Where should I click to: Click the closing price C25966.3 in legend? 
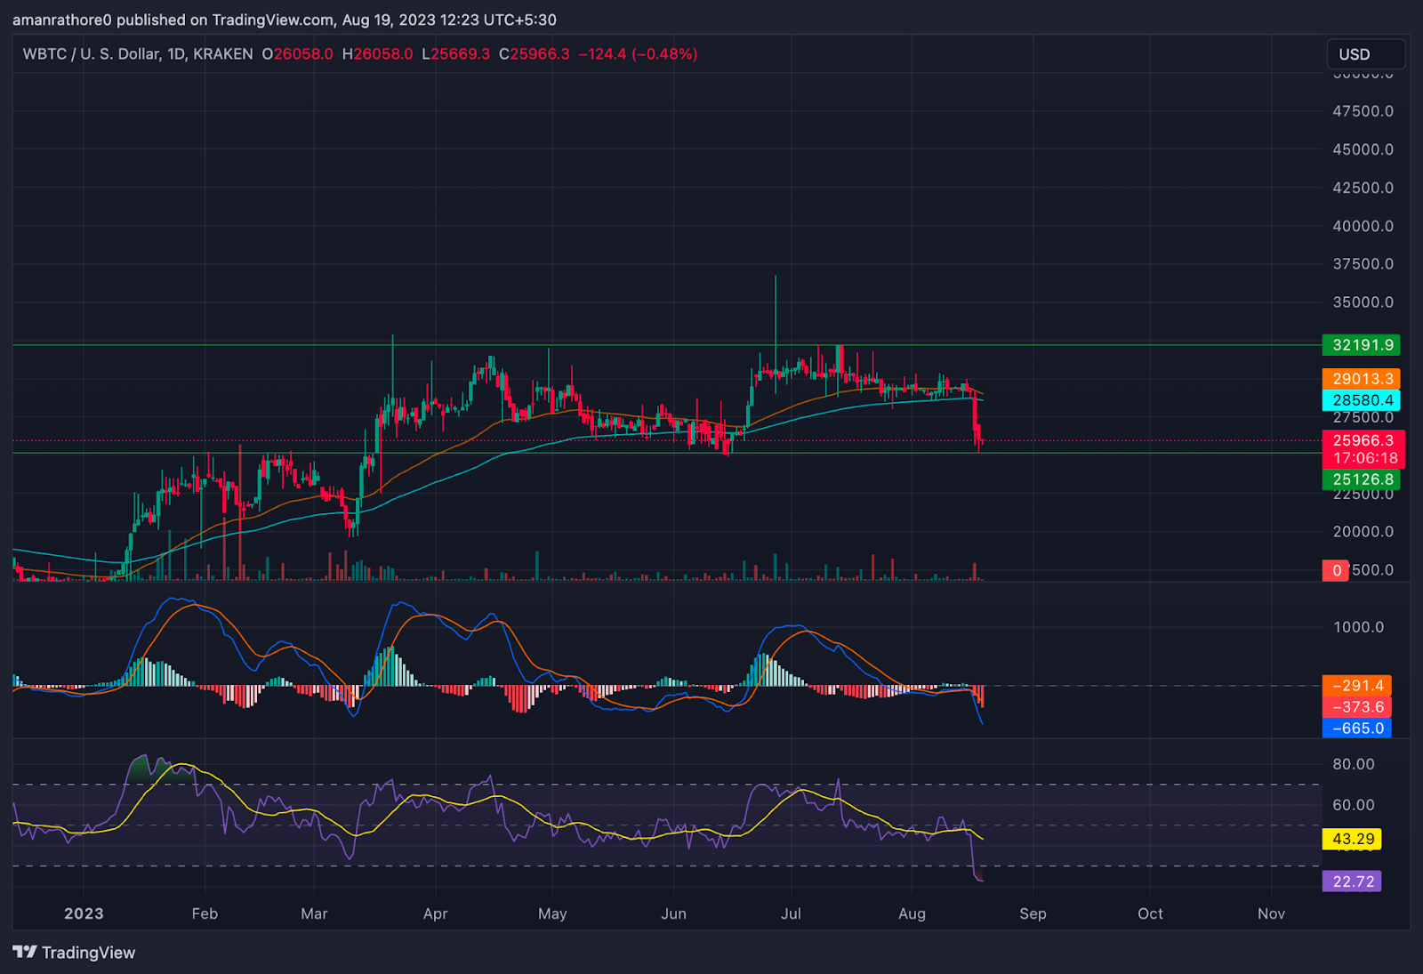(x=535, y=54)
